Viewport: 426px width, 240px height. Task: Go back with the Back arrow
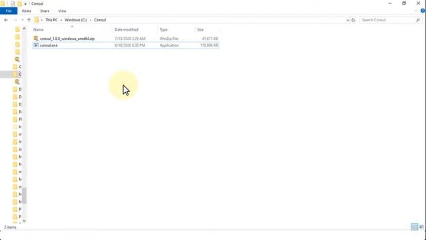(6, 20)
